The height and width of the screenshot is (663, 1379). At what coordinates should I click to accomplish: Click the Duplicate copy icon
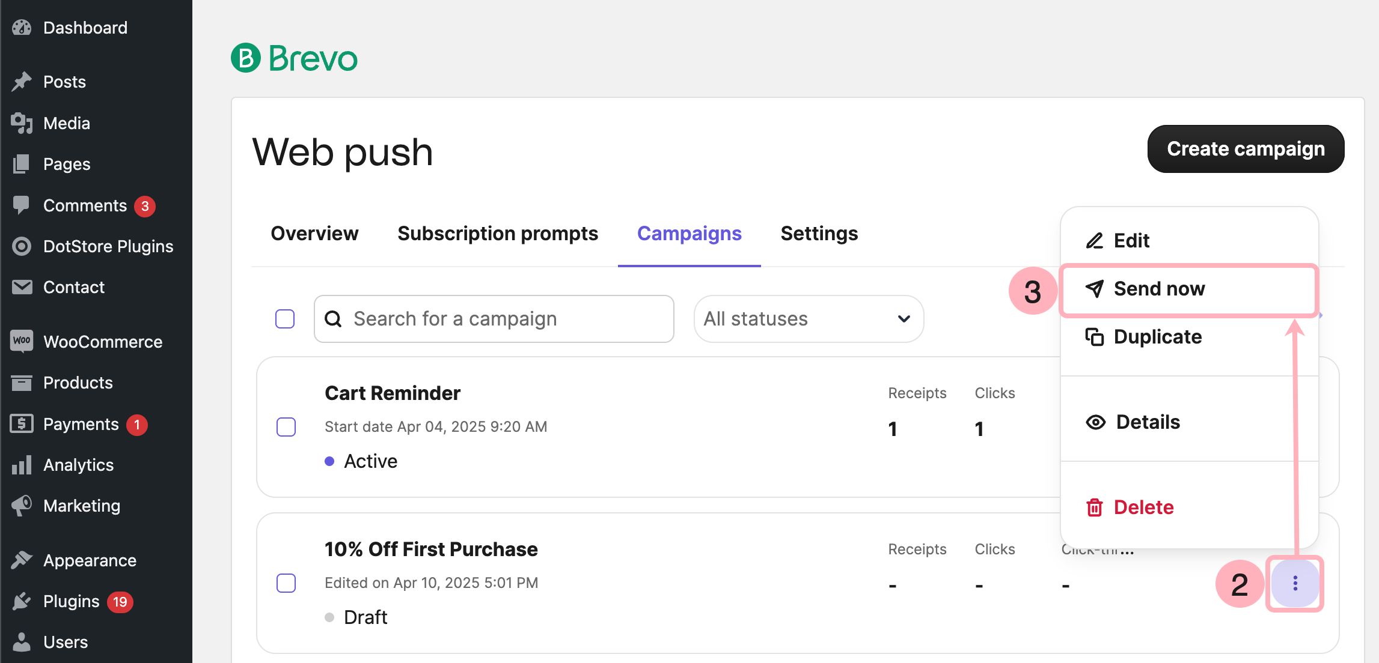tap(1095, 337)
